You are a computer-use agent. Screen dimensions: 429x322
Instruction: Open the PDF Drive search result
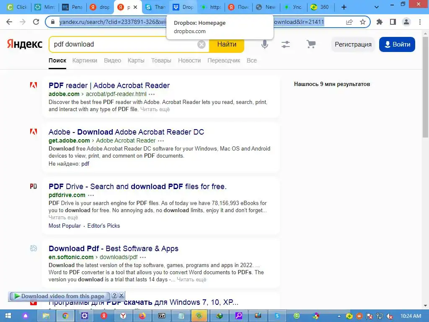137,187
